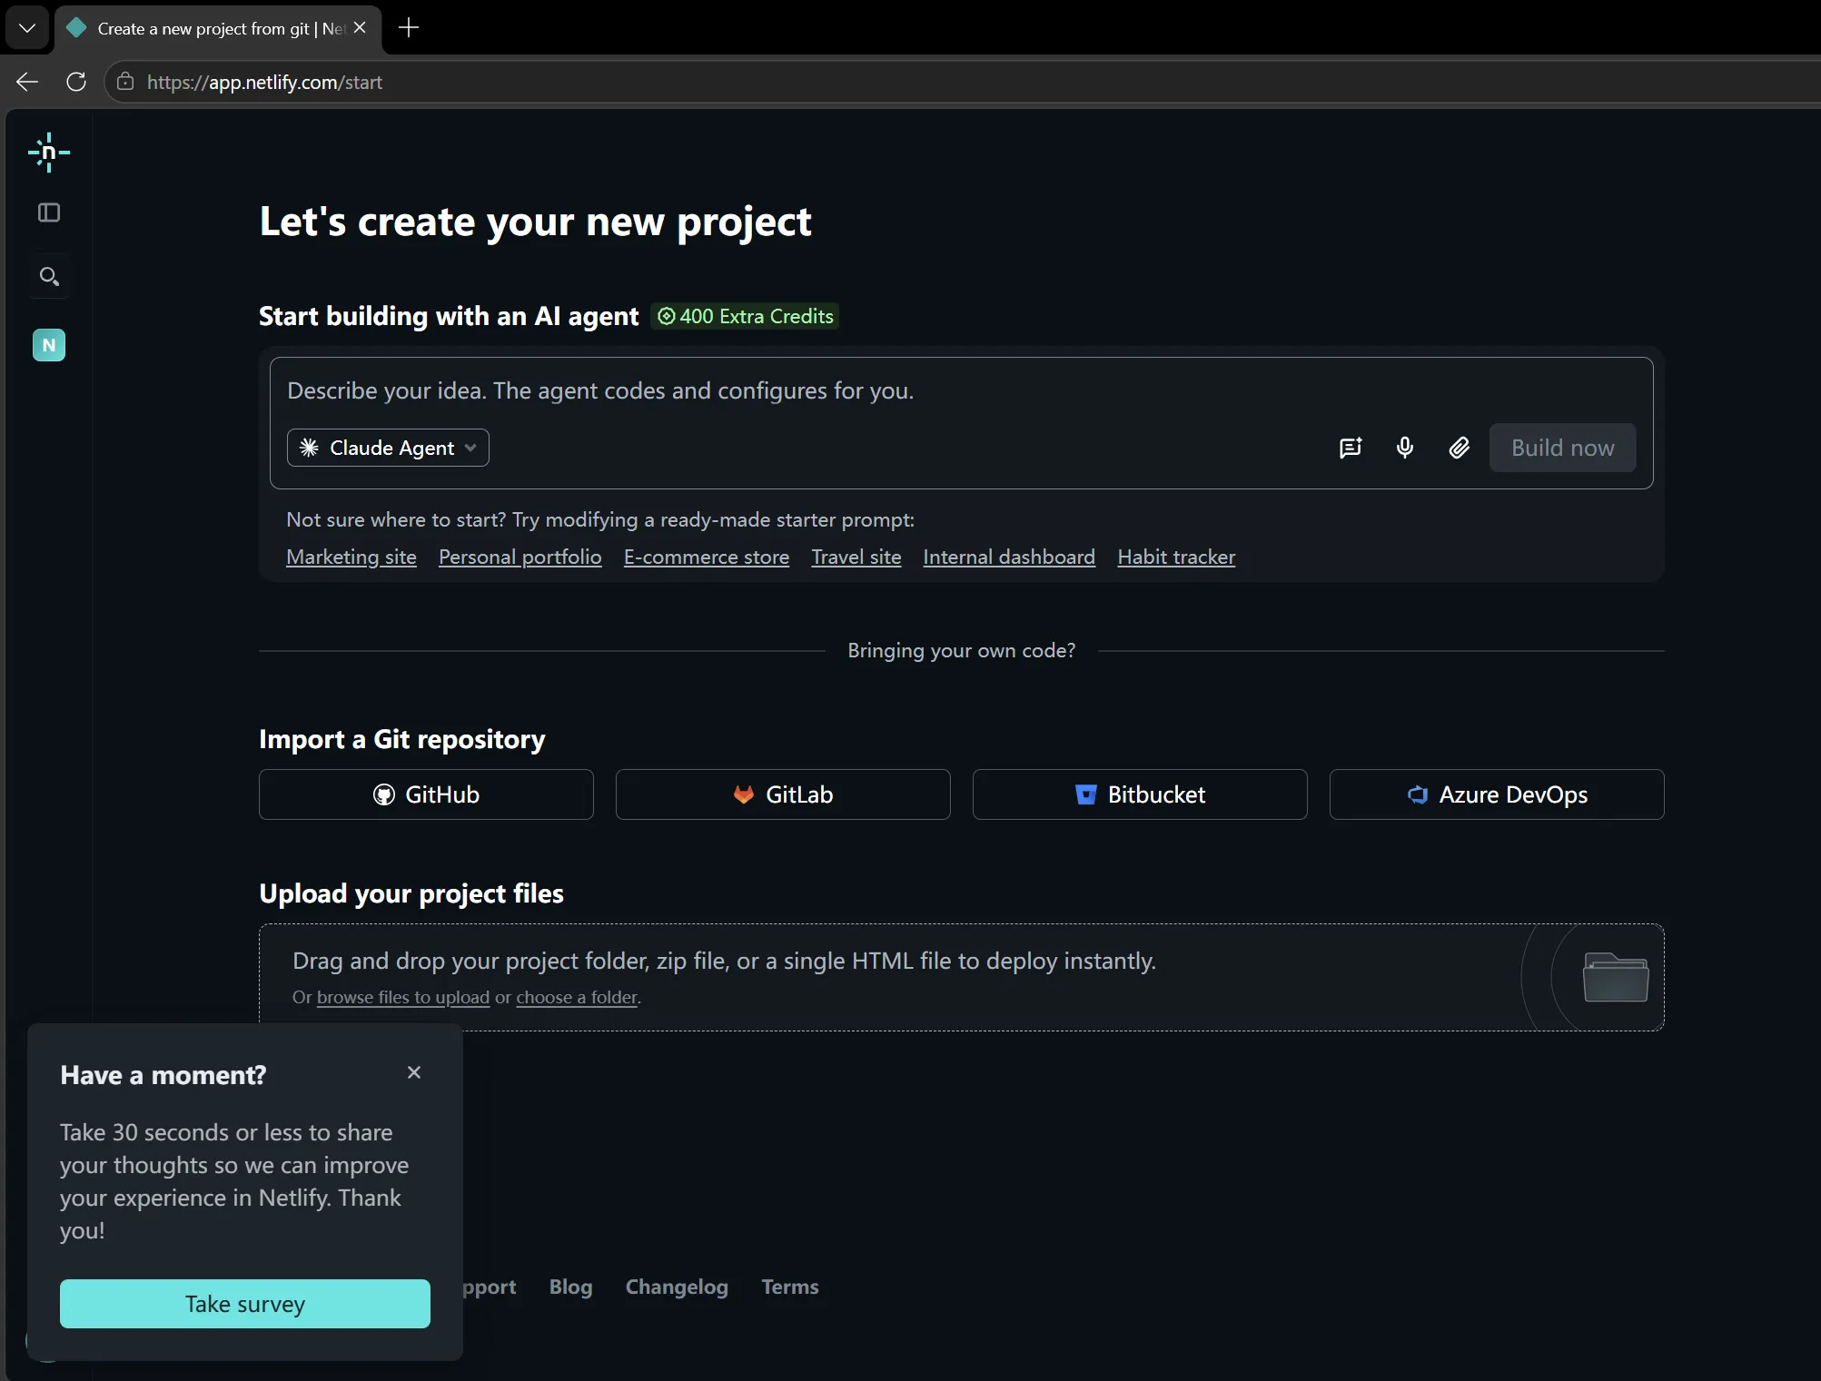Open the Claude Agent dropdown
This screenshot has width=1821, height=1381.
(388, 448)
